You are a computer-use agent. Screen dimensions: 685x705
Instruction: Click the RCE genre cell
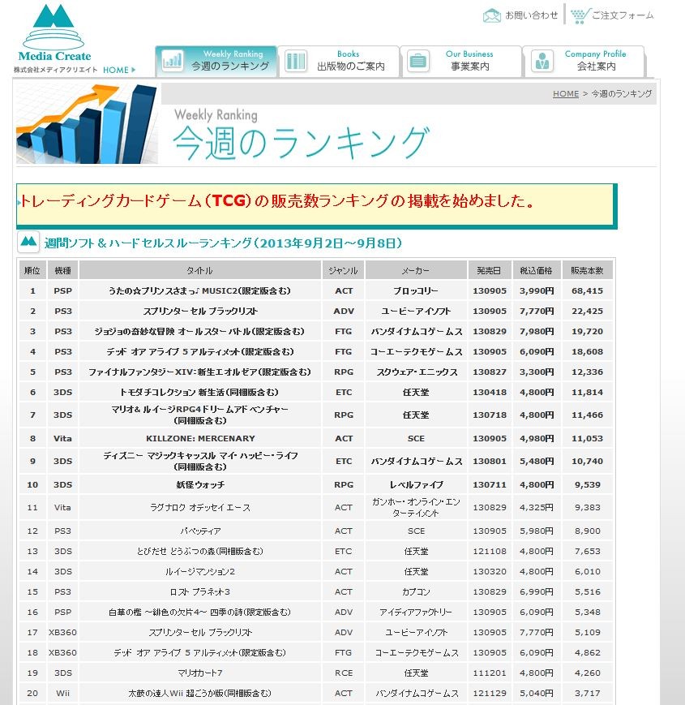pyautogui.click(x=343, y=673)
